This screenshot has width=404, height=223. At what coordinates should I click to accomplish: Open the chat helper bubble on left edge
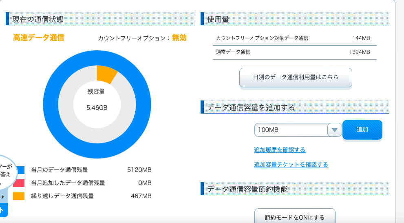[6, 172]
